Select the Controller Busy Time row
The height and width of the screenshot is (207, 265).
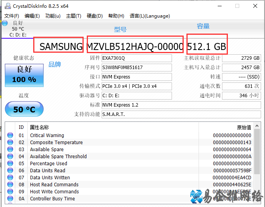129,198
